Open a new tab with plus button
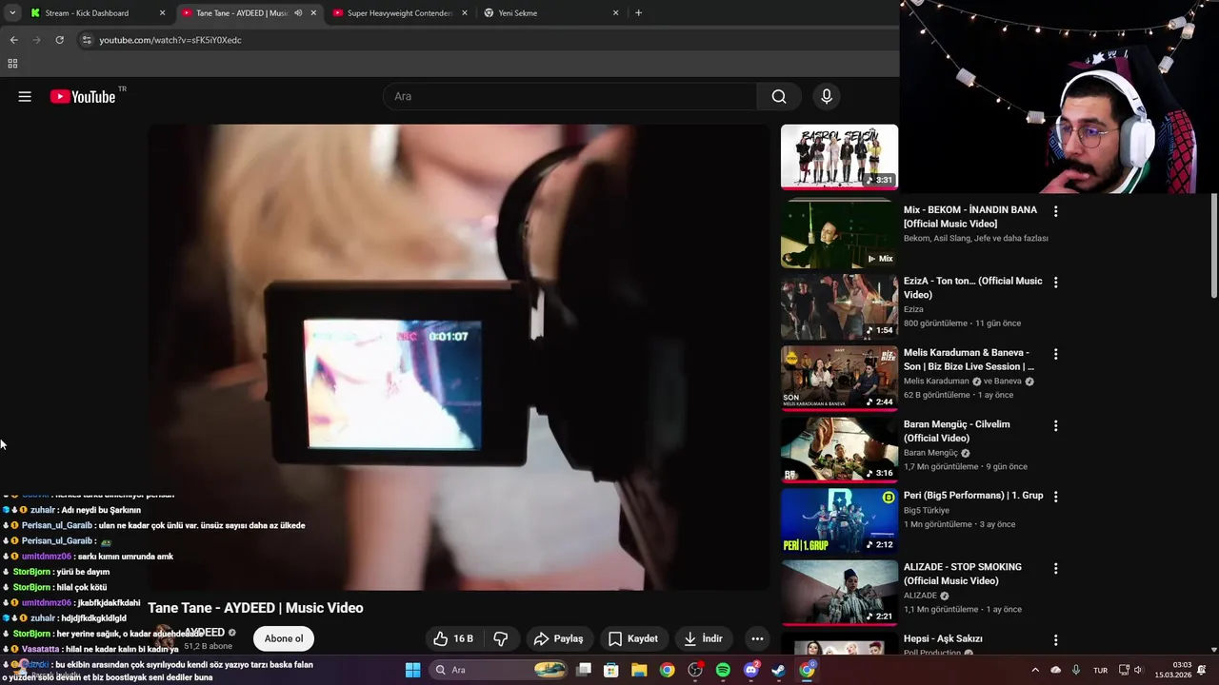This screenshot has height=685, width=1219. (638, 13)
